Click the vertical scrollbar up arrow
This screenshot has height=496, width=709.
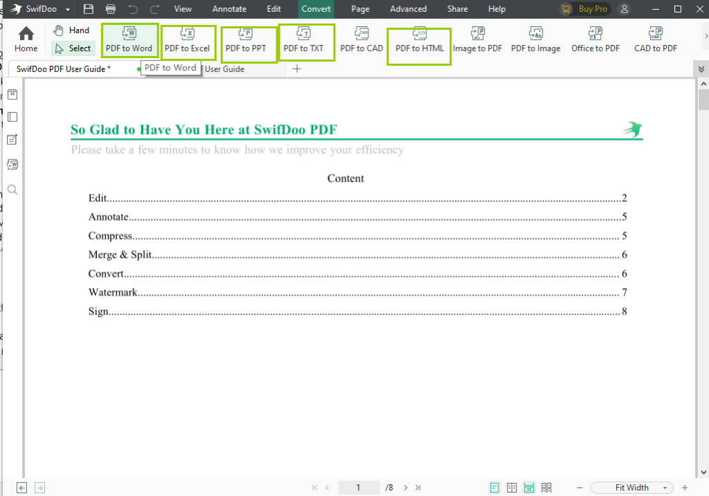(x=703, y=84)
